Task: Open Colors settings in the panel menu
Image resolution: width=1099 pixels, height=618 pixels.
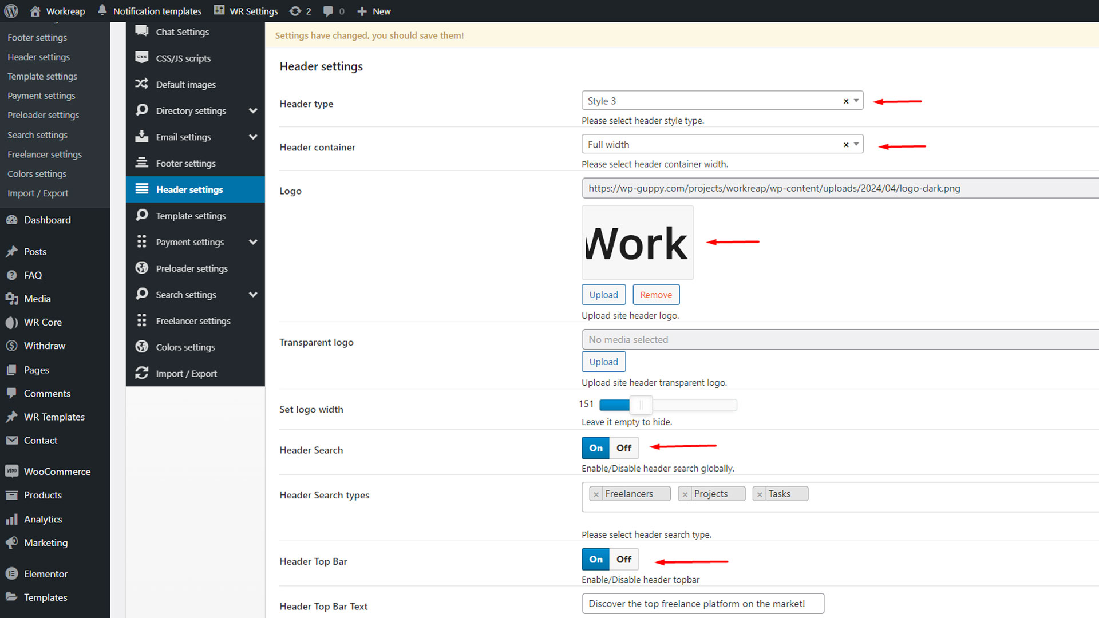Action: point(185,347)
